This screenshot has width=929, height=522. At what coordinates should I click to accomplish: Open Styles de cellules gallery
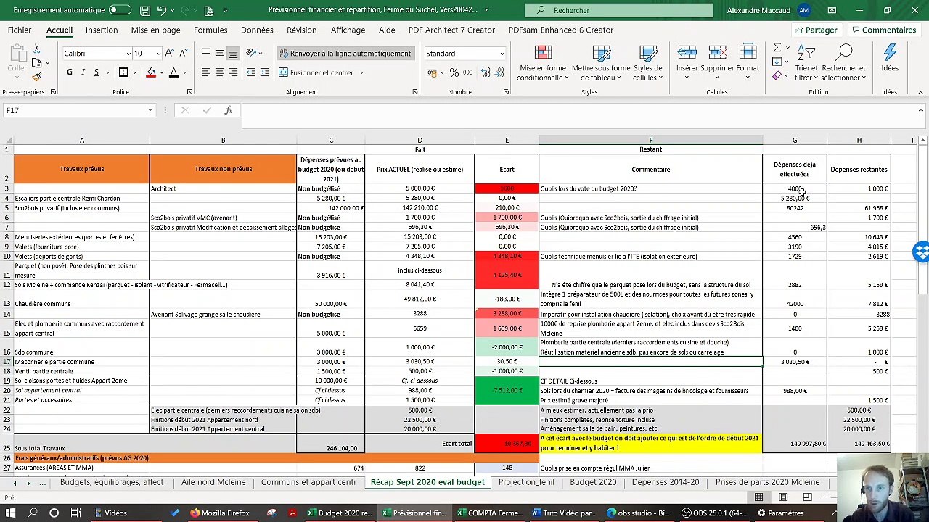[x=647, y=63]
